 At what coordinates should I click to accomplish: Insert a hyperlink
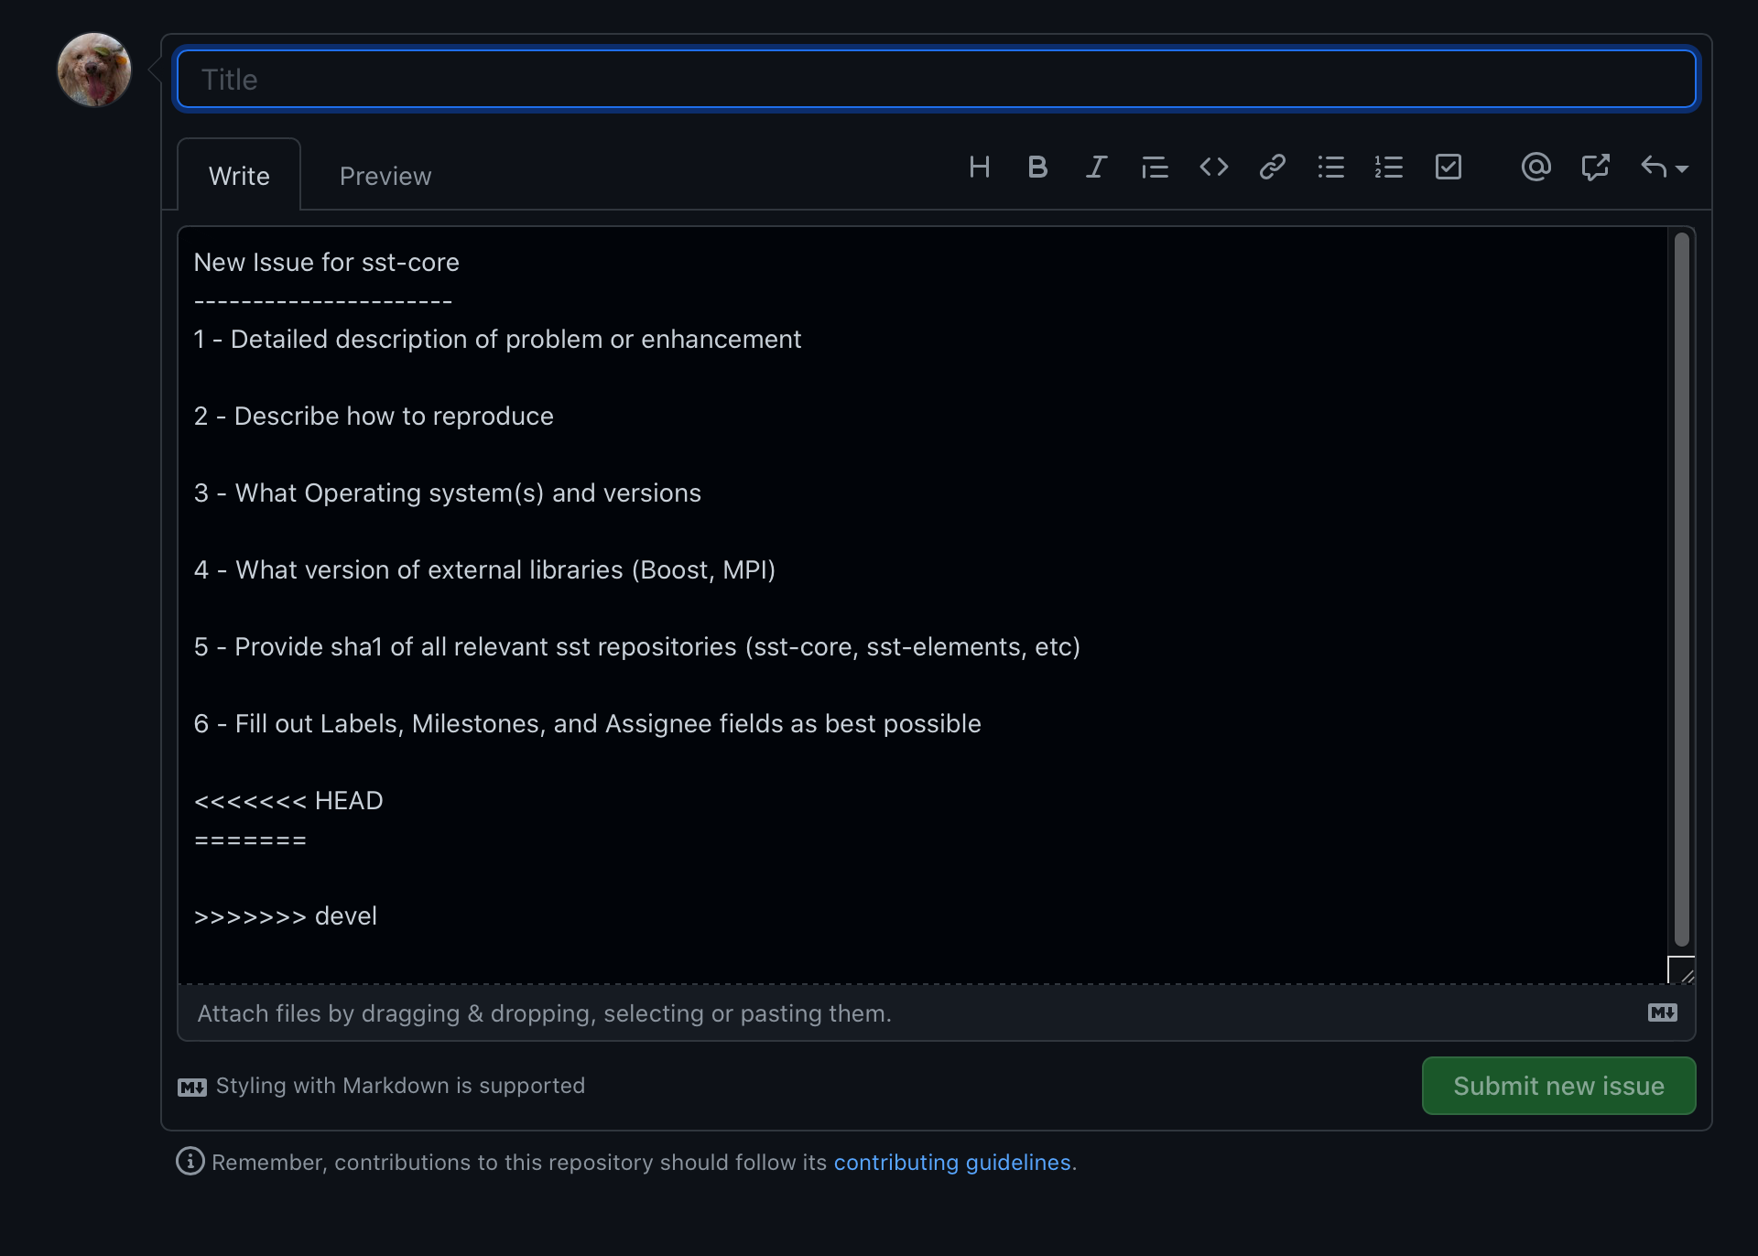(1272, 167)
